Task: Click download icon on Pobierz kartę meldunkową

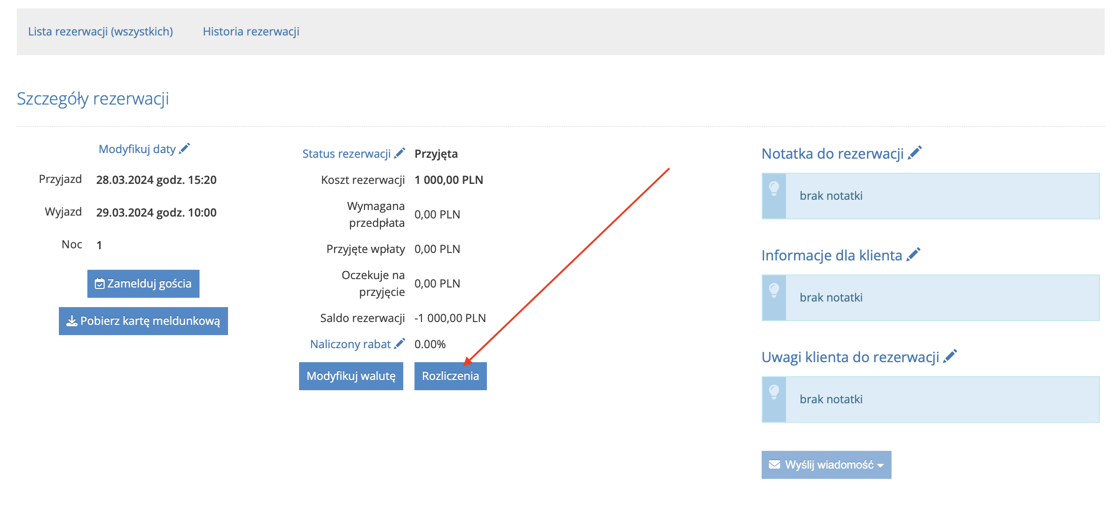Action: pos(72,321)
